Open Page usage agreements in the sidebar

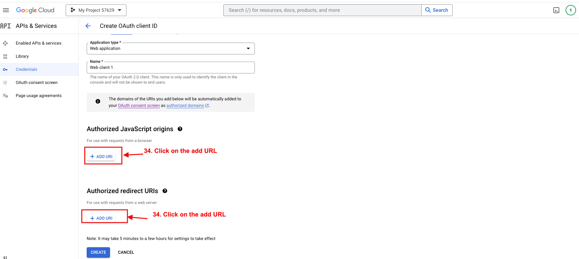(x=38, y=96)
